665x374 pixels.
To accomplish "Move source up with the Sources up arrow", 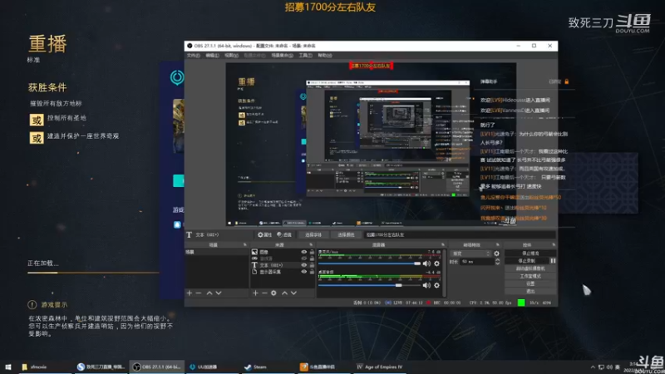I will [284, 293].
